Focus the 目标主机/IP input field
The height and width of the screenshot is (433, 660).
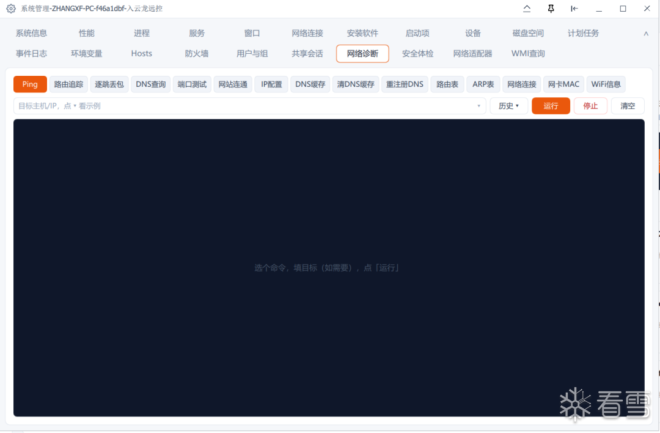(x=249, y=106)
